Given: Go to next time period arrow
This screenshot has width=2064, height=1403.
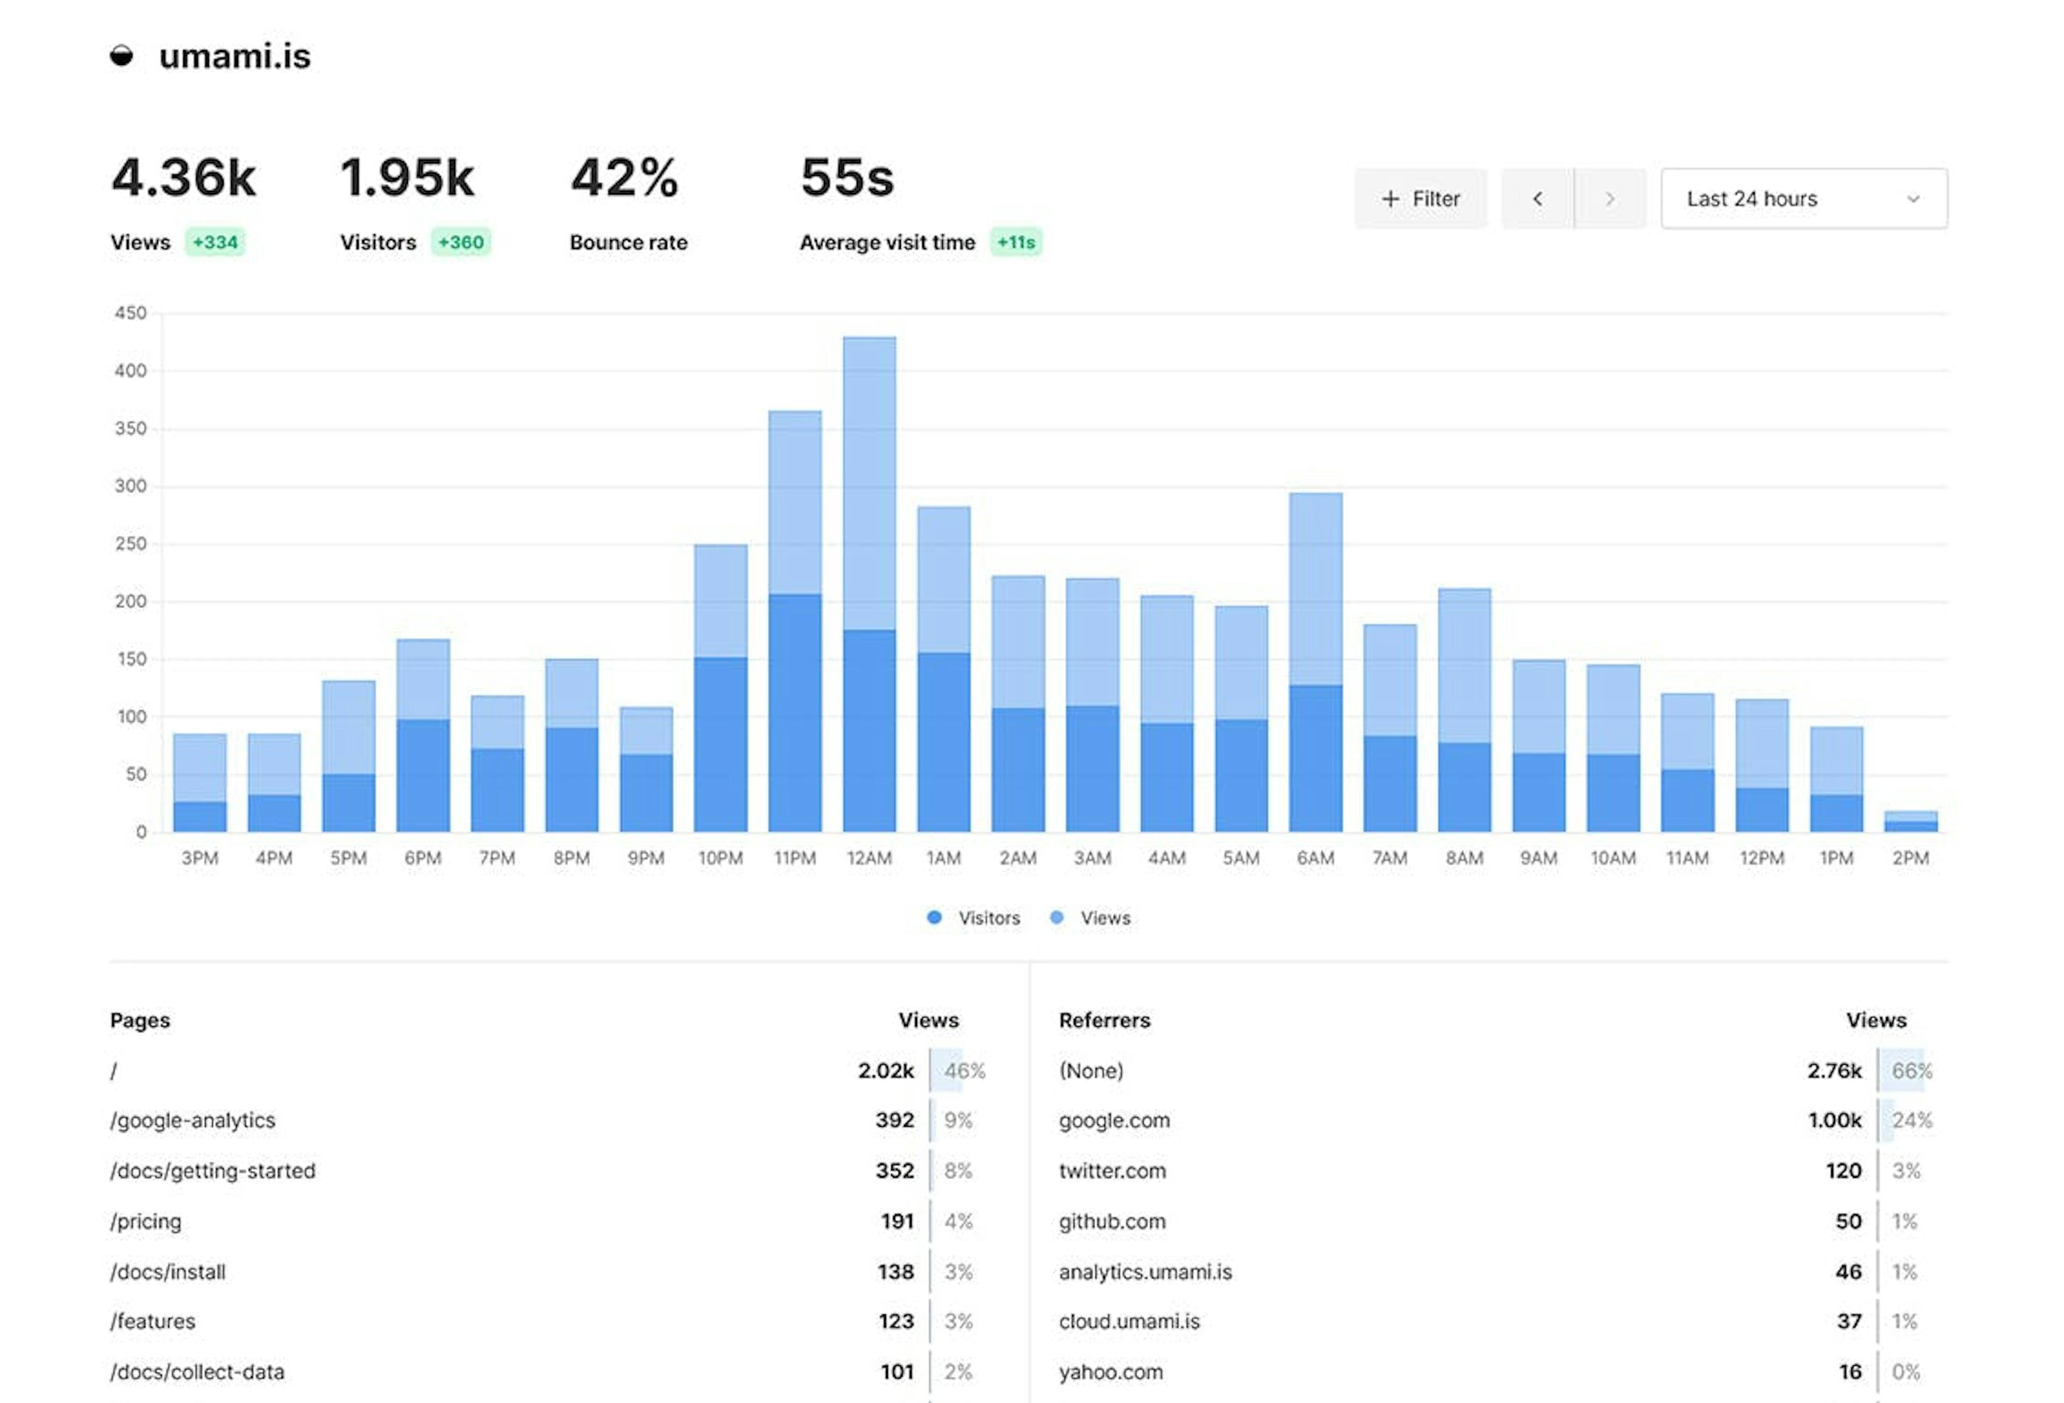Looking at the screenshot, I should 1610,199.
